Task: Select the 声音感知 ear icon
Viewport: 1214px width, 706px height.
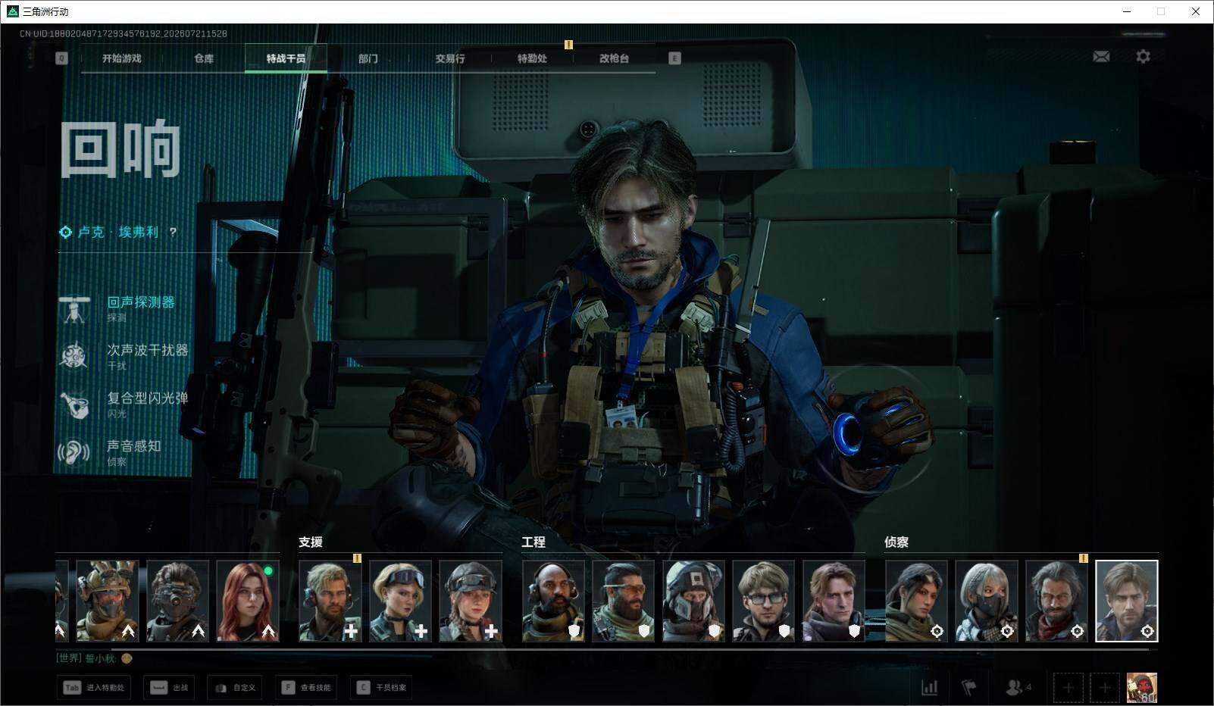Action: pos(74,452)
